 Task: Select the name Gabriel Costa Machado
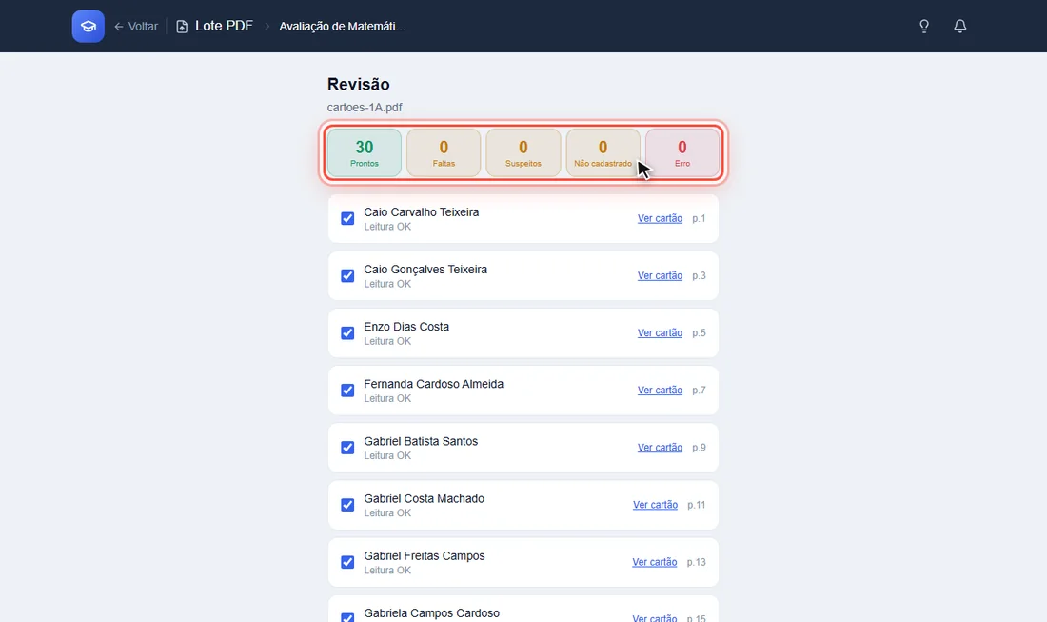tap(424, 499)
